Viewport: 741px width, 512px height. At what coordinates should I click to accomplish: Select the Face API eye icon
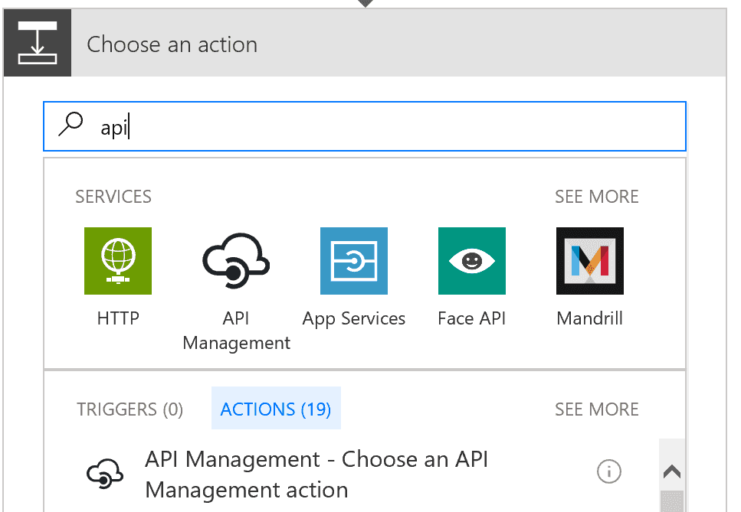tap(471, 261)
